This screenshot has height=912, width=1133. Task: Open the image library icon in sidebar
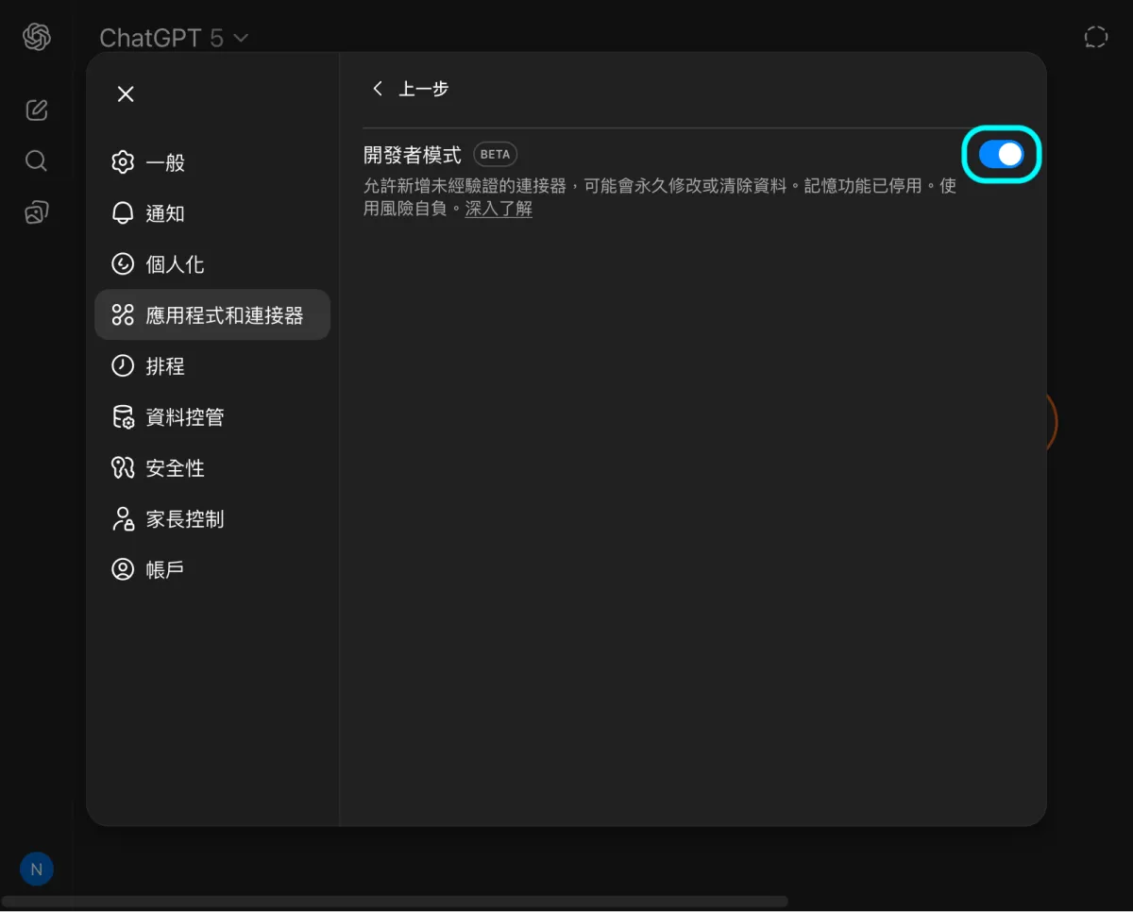pos(36,212)
